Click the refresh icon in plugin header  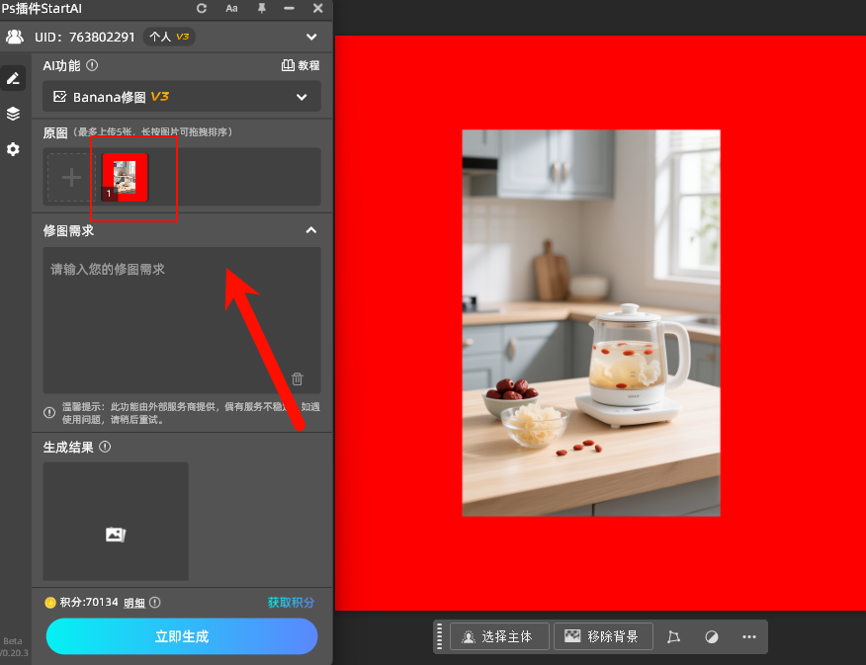[203, 8]
